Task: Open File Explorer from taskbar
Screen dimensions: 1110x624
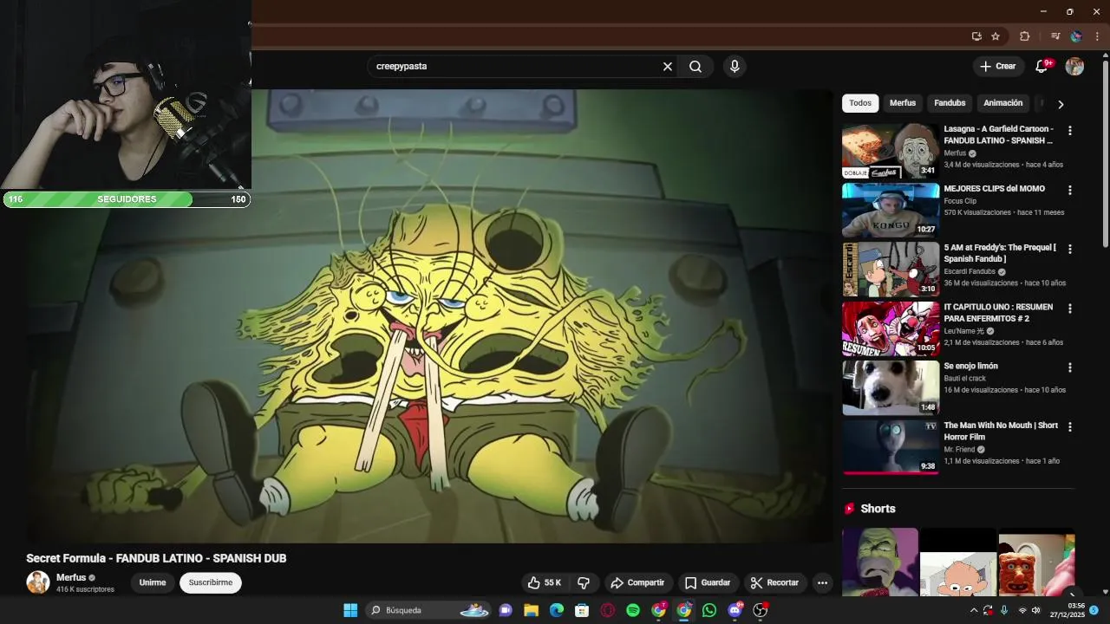Action: [531, 610]
